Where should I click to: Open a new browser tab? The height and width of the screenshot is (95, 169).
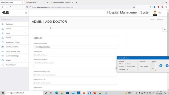click(x=76, y=2)
